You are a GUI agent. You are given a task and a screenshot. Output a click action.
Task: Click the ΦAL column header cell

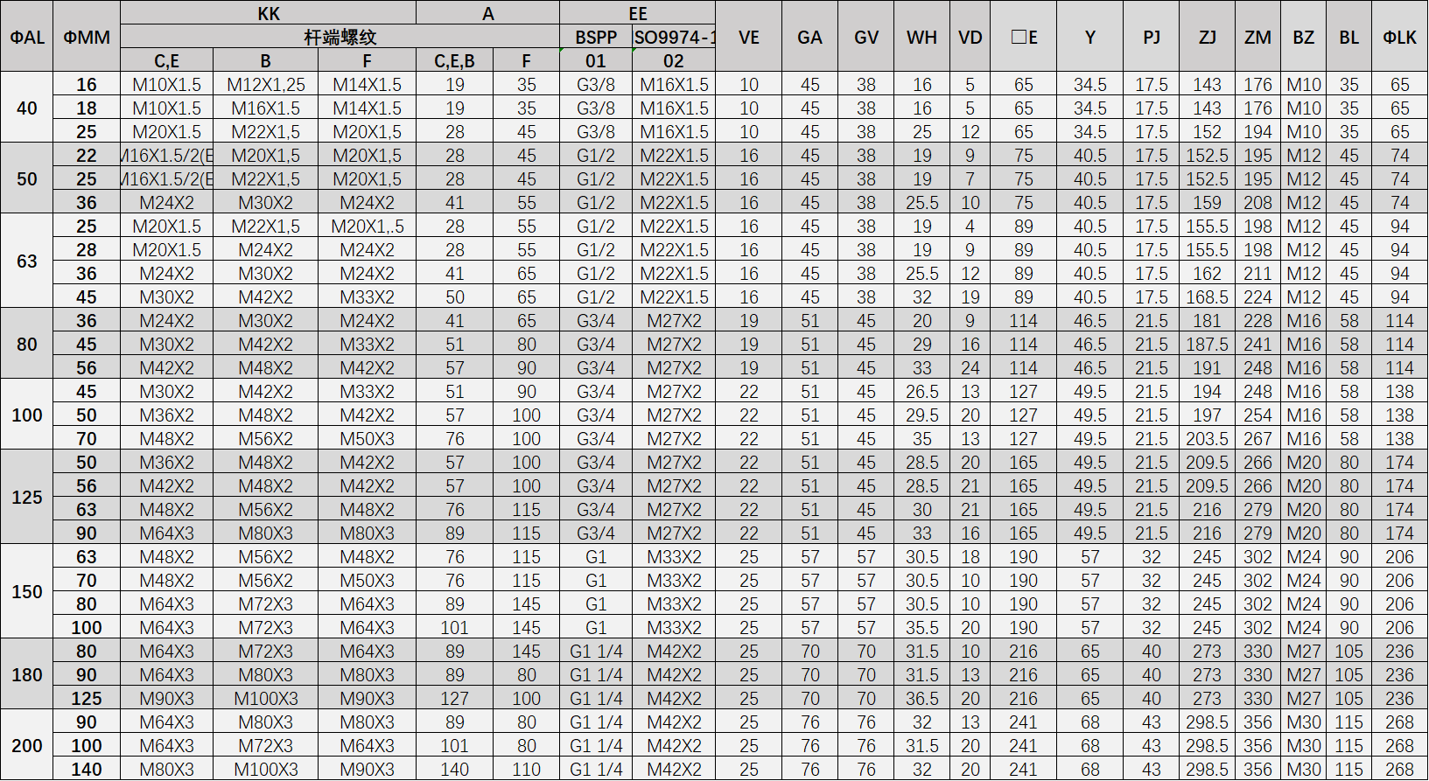pyautogui.click(x=27, y=37)
